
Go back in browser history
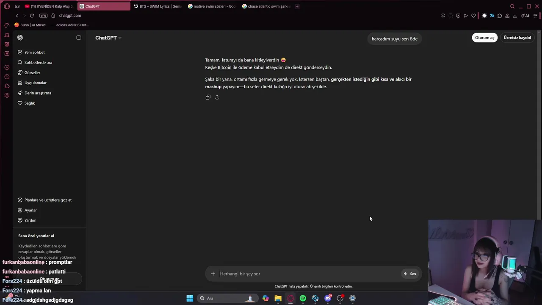click(x=17, y=16)
